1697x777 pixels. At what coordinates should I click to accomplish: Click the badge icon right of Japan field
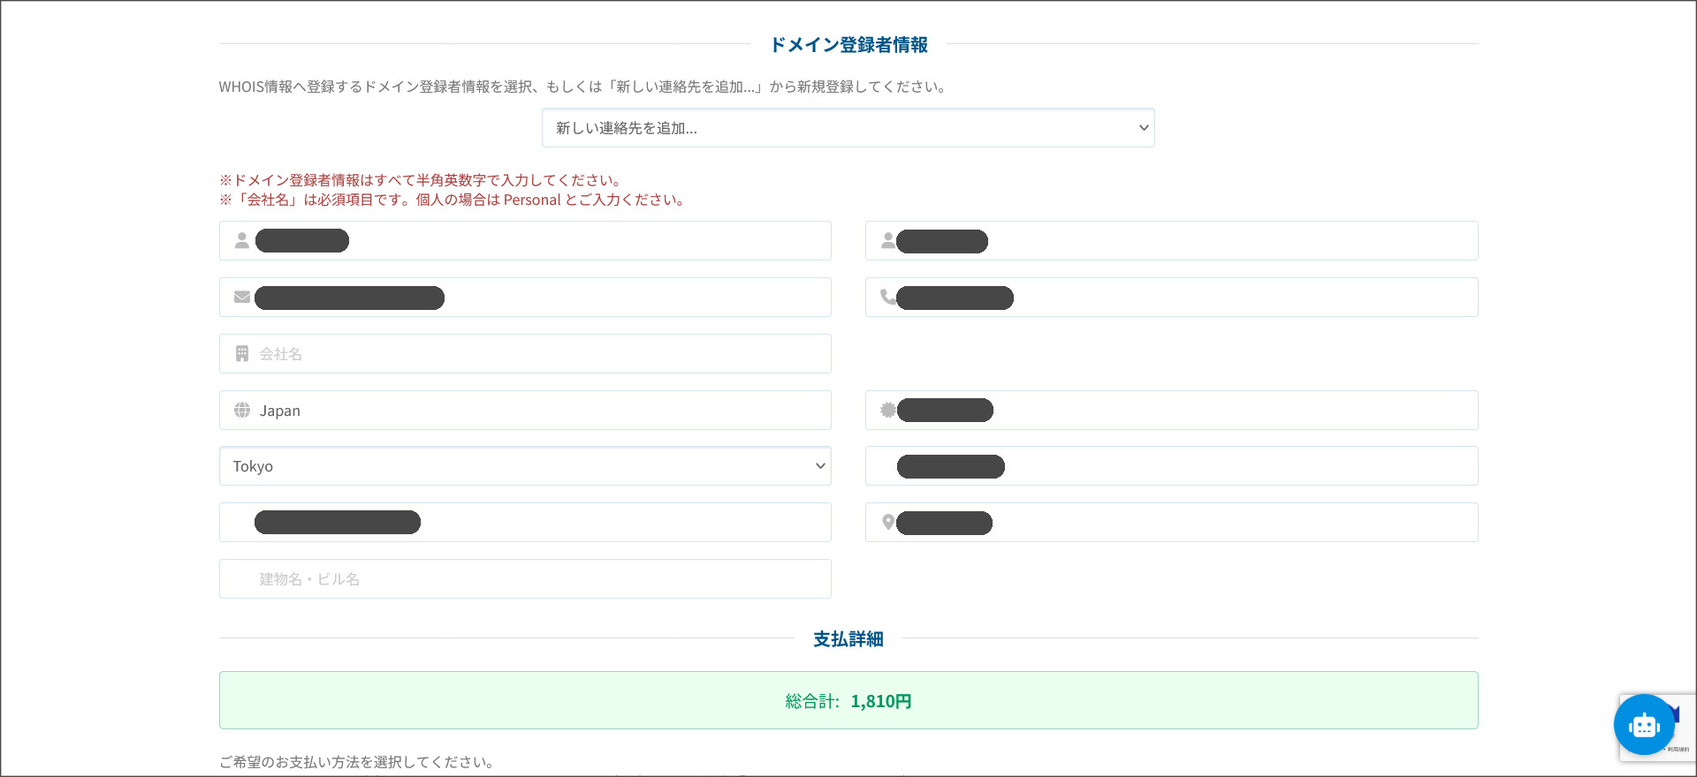(887, 410)
